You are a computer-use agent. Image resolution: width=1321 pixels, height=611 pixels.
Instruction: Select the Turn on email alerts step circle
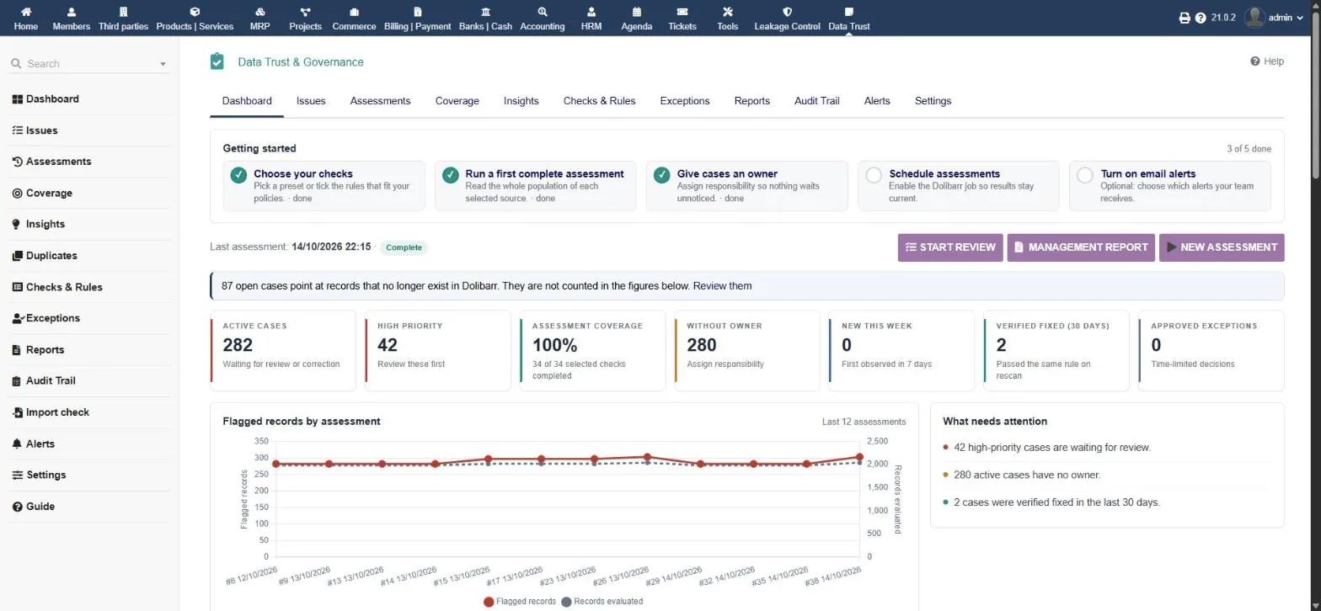click(x=1085, y=175)
